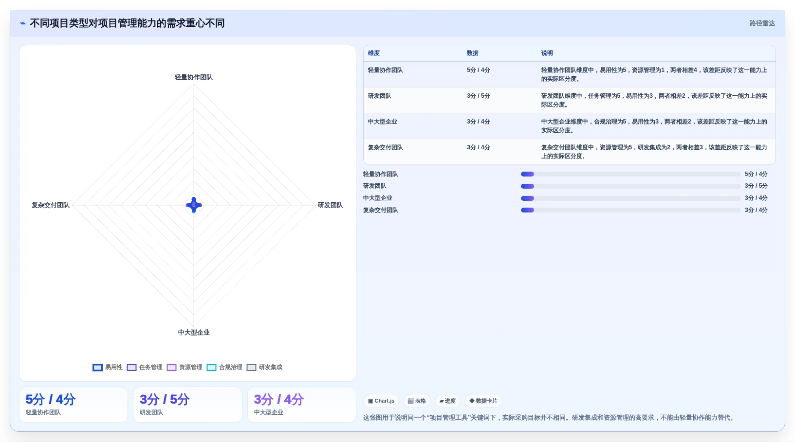Image resolution: width=795 pixels, height=442 pixels.
Task: Click the chart title 不同项目类型对项目管理能力的需求重心不同
Action: pyautogui.click(x=127, y=23)
